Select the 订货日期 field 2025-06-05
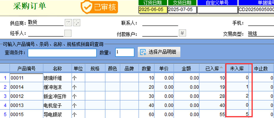The width and height of the screenshot is (274, 118). point(153,10)
